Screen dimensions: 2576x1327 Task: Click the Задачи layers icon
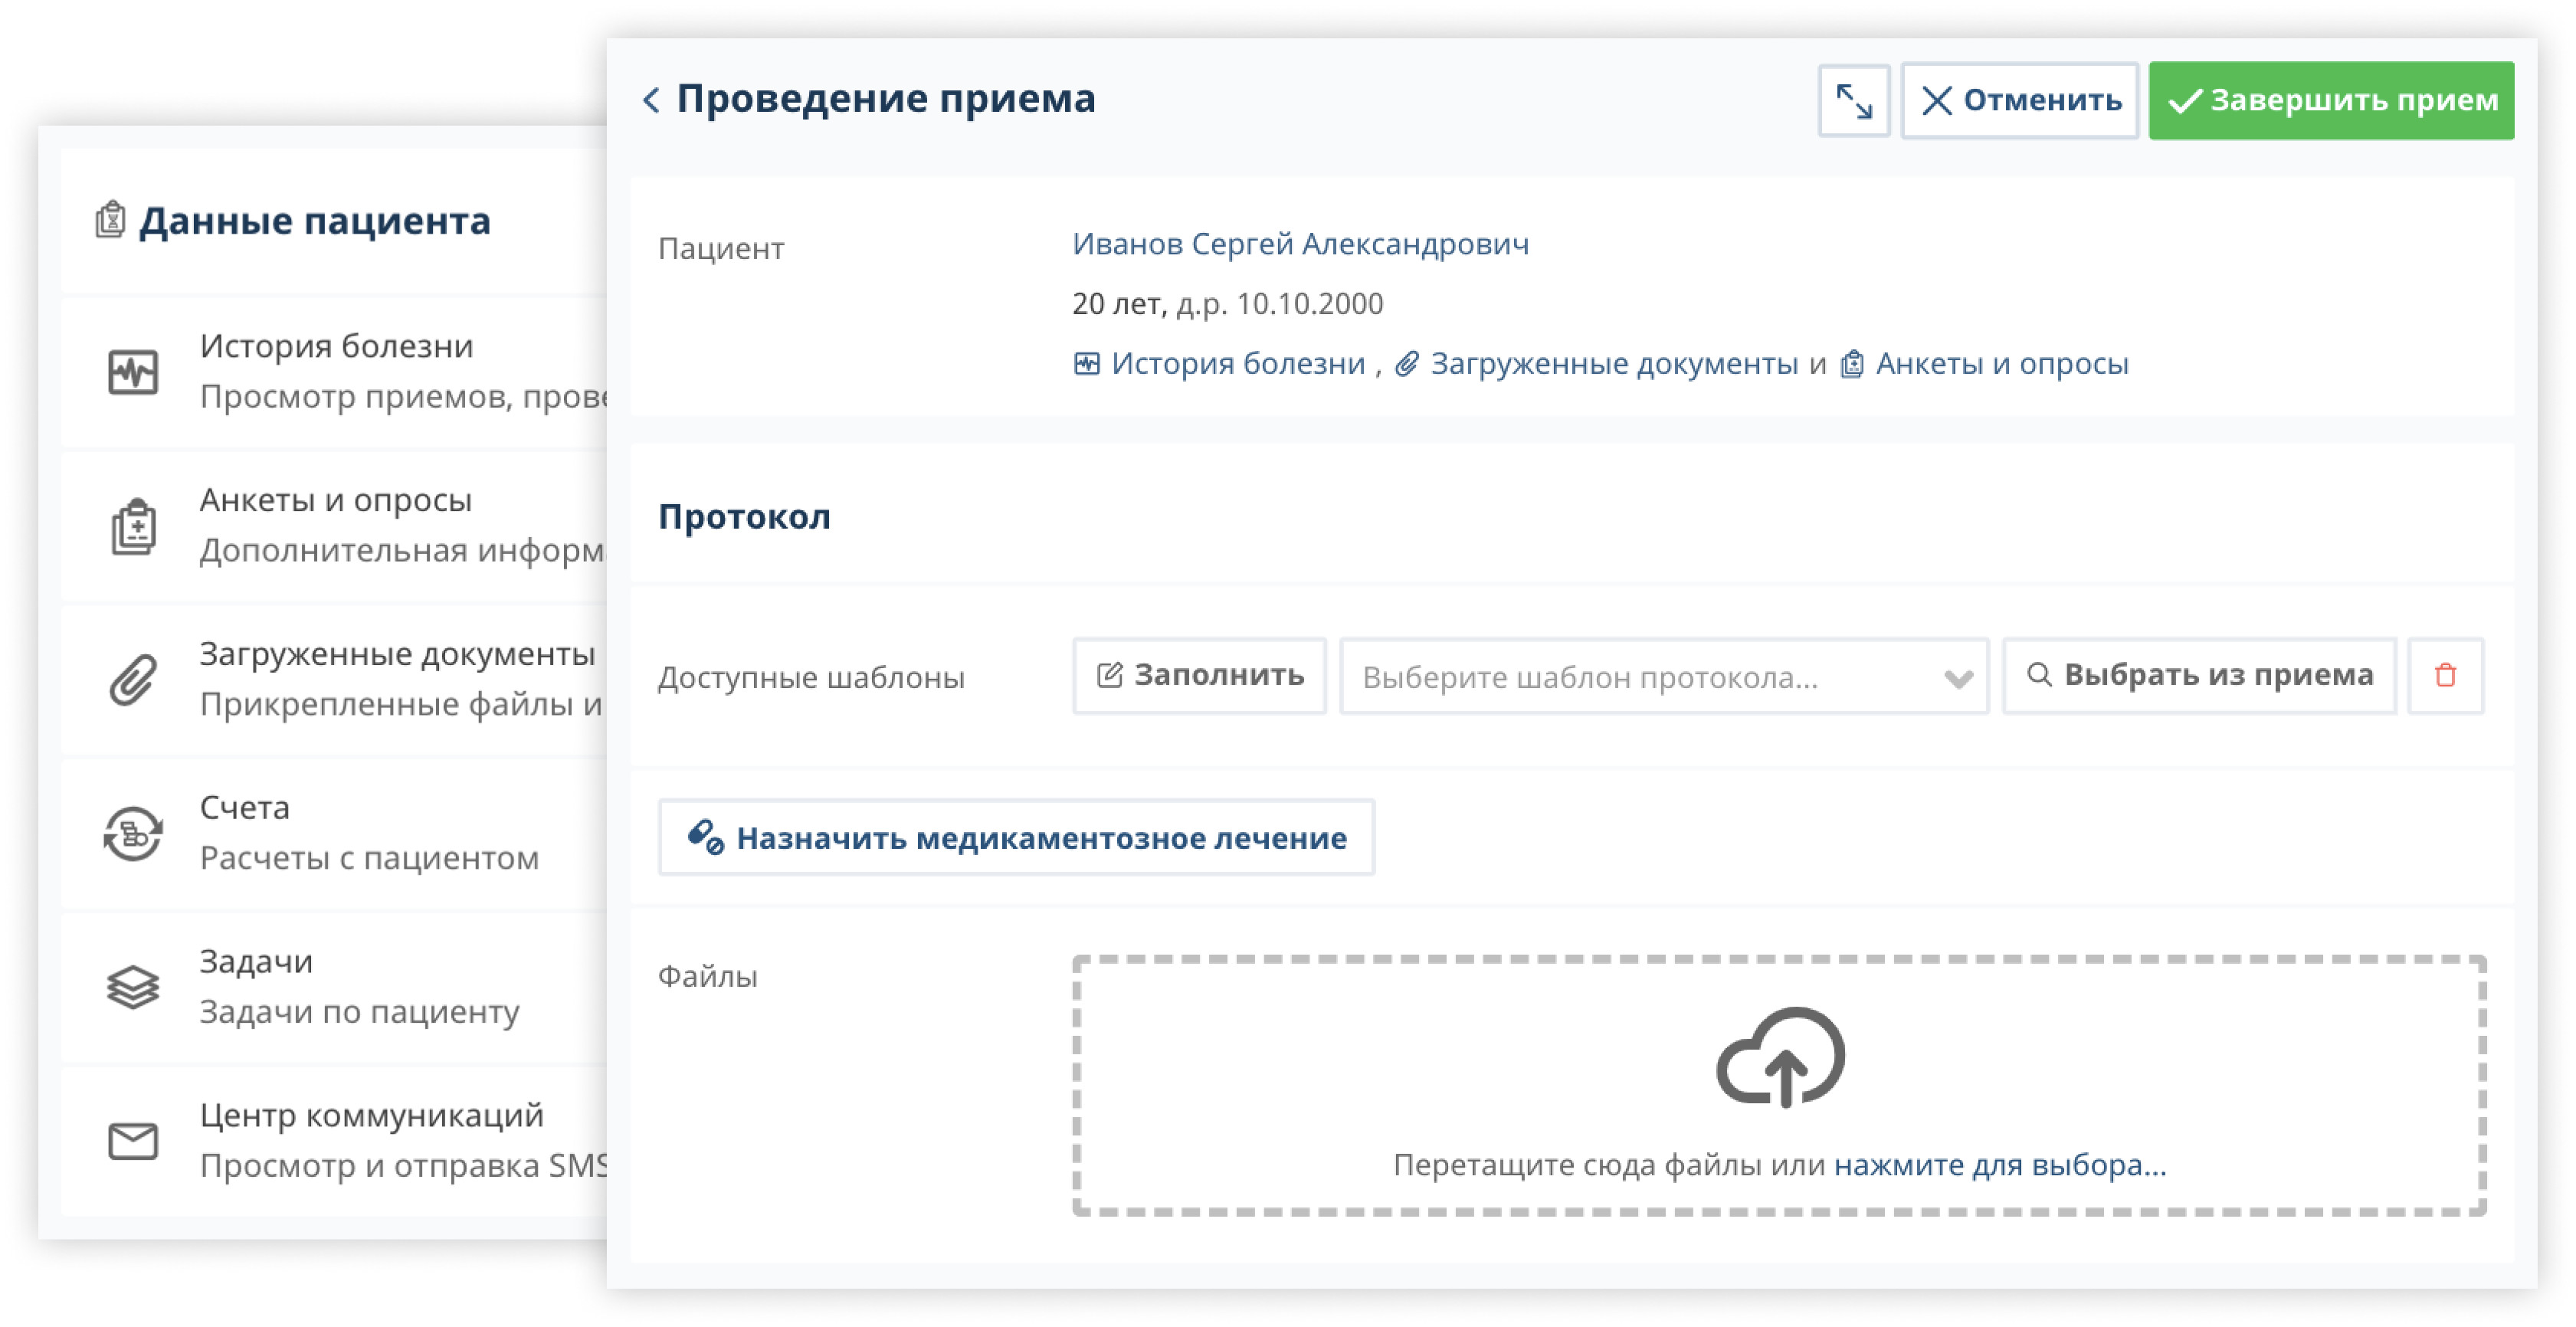133,988
